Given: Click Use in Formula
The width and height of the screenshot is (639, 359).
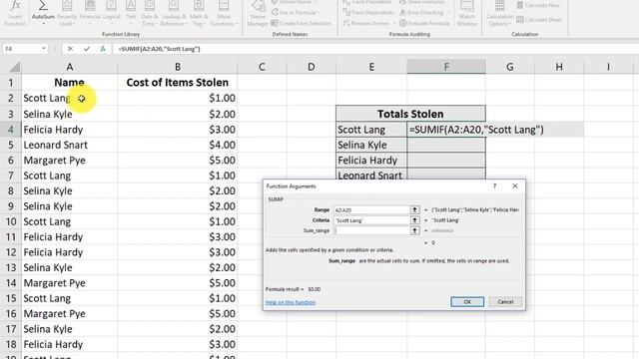Looking at the screenshot, I should 296,13.
